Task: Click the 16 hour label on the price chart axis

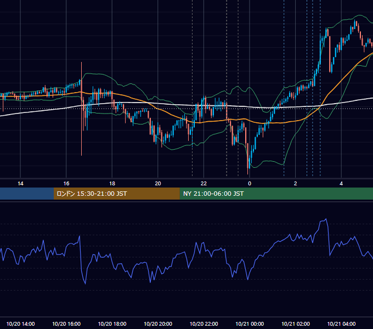Action: tap(66, 184)
